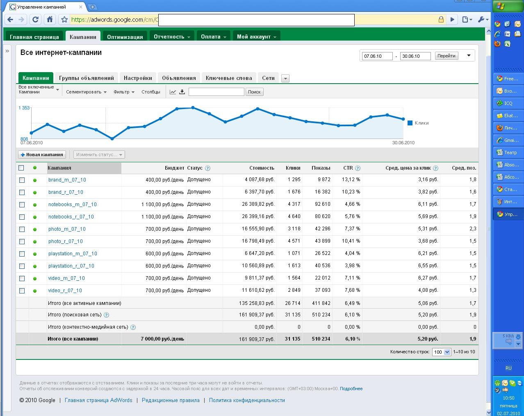Viewport: 524px width, 416px height.
Task: Check the box for brand_m_07_10 campaign
Action: 22,180
